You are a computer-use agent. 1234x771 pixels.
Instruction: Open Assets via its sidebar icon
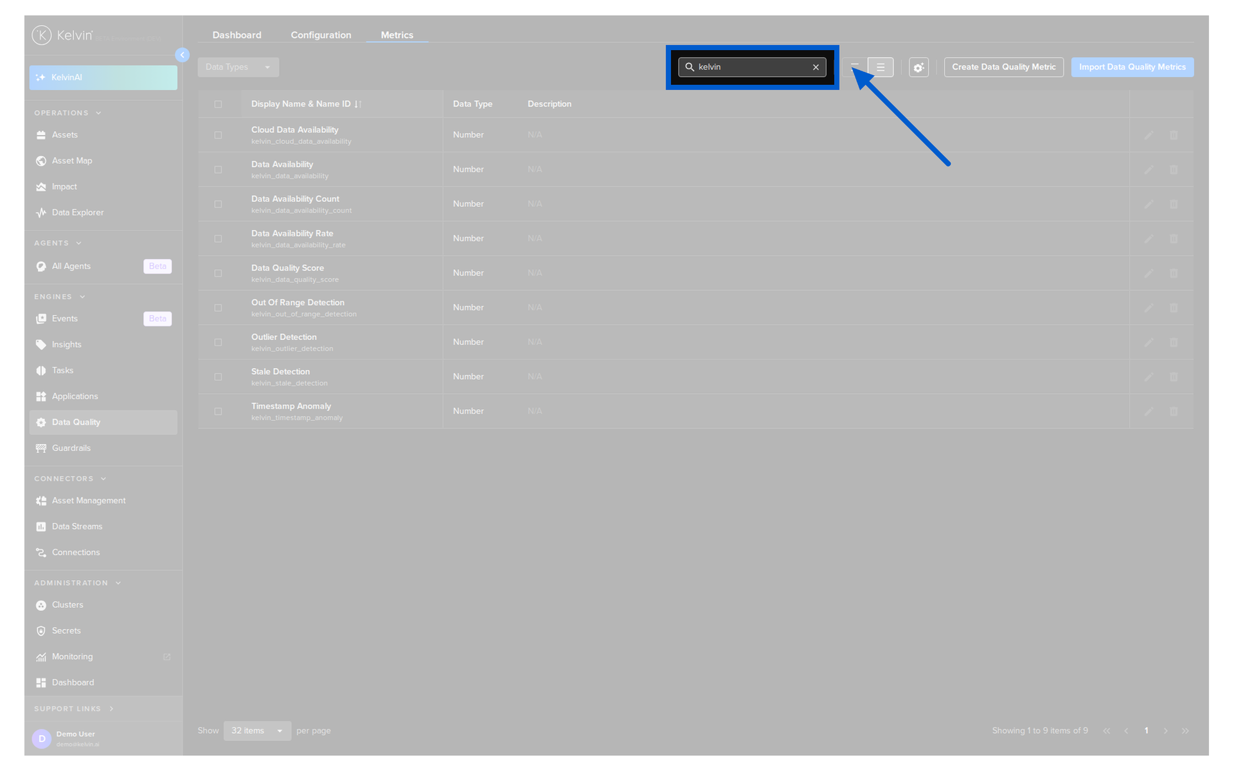click(41, 135)
